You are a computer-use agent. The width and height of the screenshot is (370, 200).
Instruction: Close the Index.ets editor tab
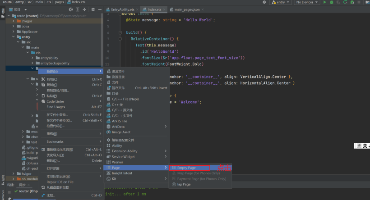[x=164, y=9]
